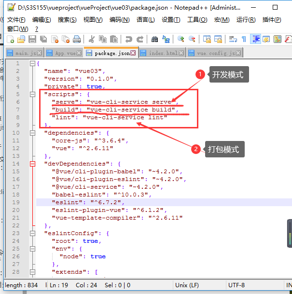
Task: Open the Replace dialog icon
Action: (166, 39)
